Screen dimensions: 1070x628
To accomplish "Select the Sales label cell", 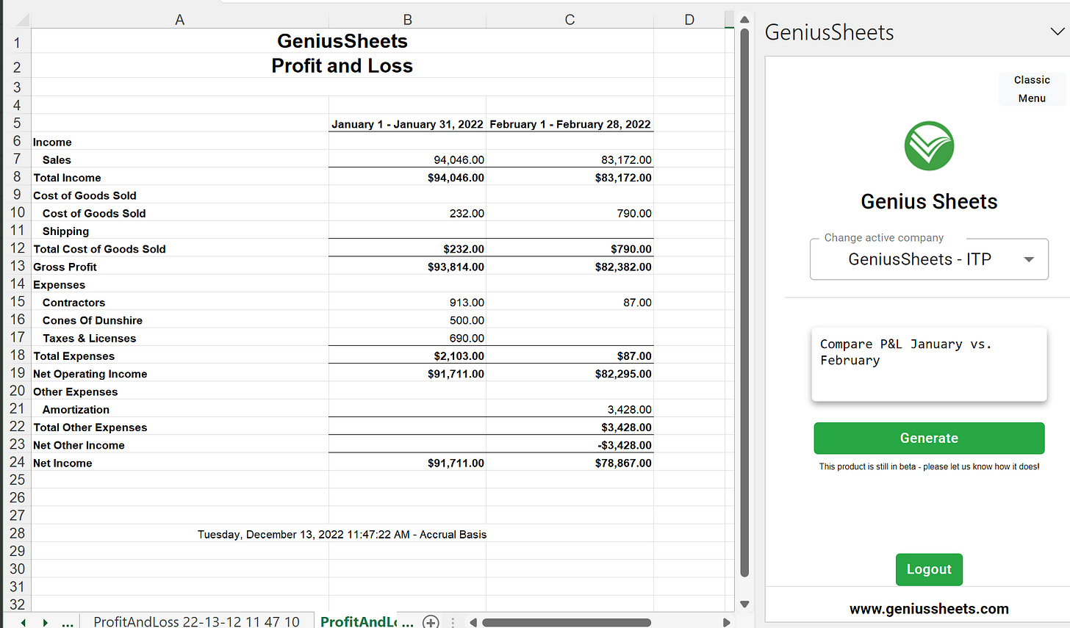I will click(x=179, y=159).
